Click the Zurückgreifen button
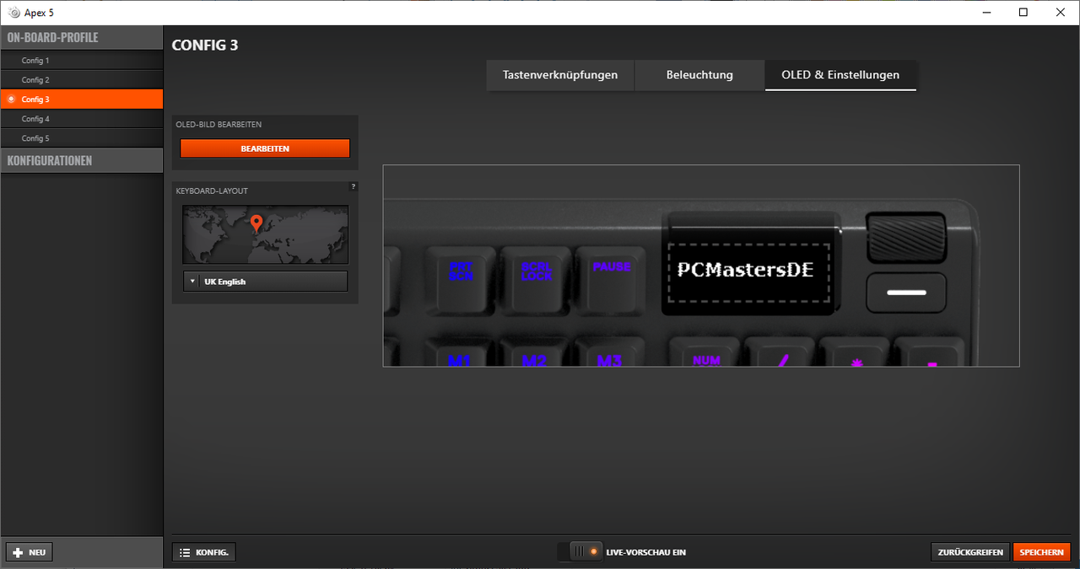The image size is (1080, 569). pyautogui.click(x=970, y=552)
